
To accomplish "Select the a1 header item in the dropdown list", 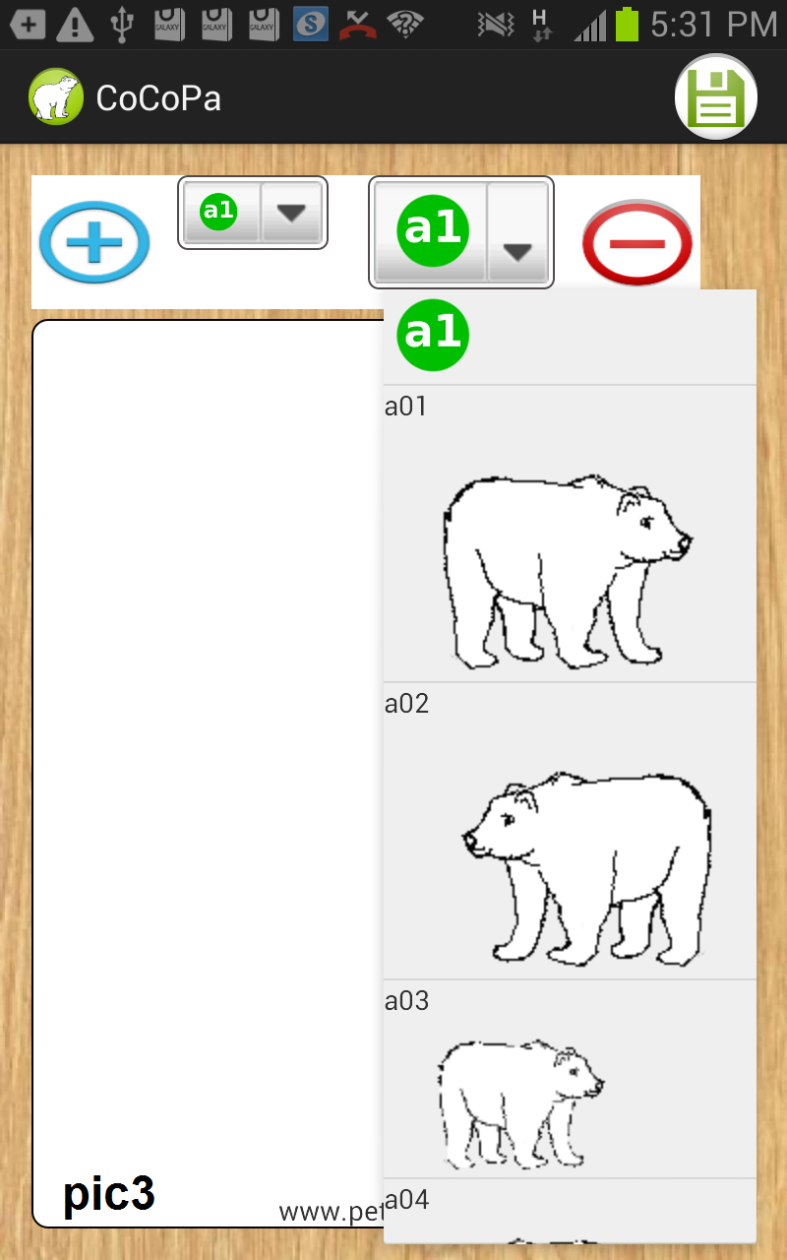I will 570,336.
